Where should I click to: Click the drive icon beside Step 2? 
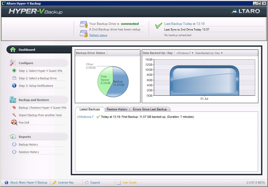point(14,78)
